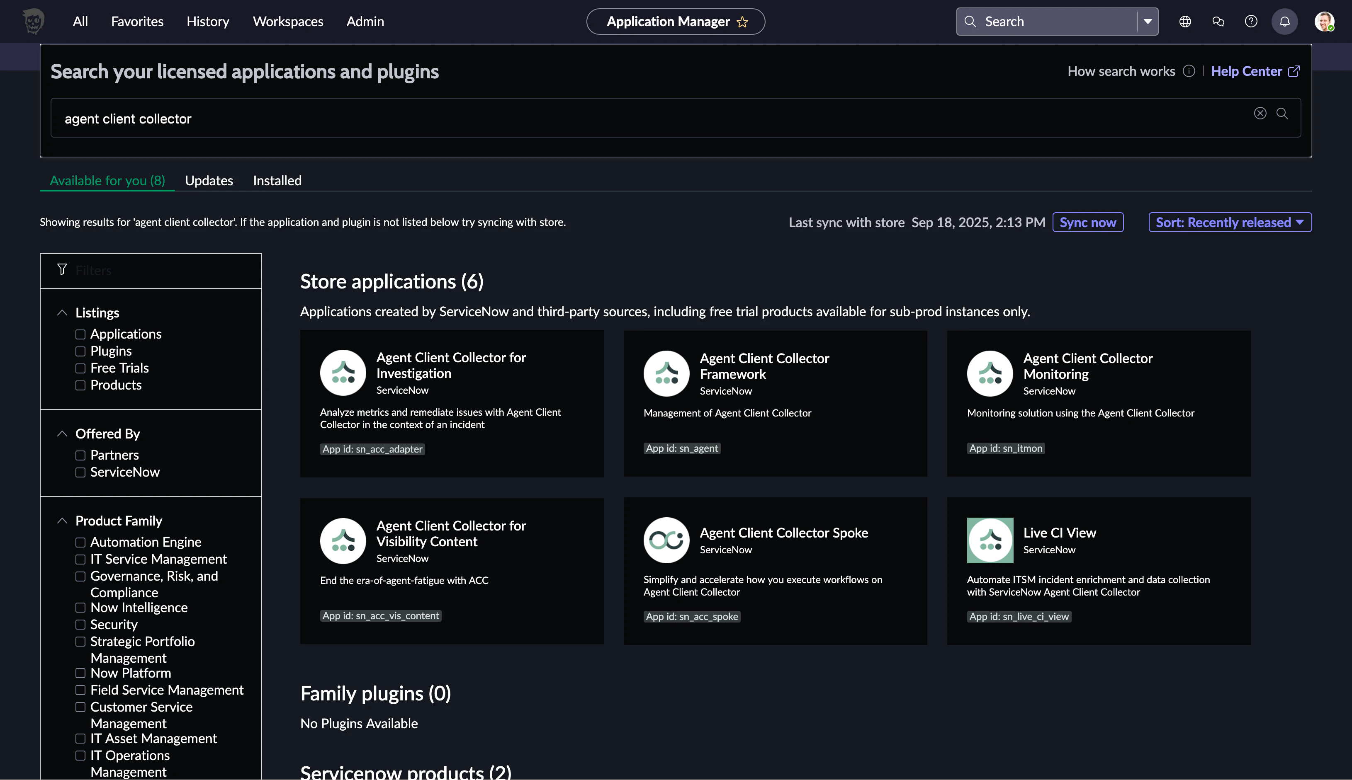
Task: Open the Help Center link
Action: 1246,71
